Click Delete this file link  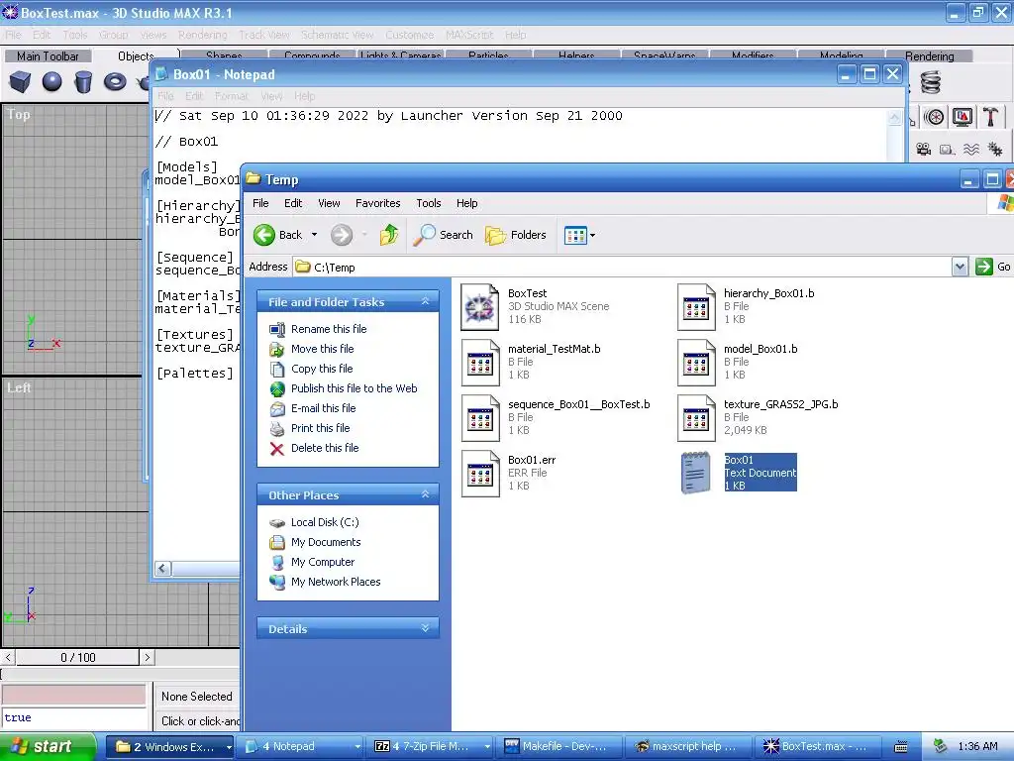click(325, 448)
